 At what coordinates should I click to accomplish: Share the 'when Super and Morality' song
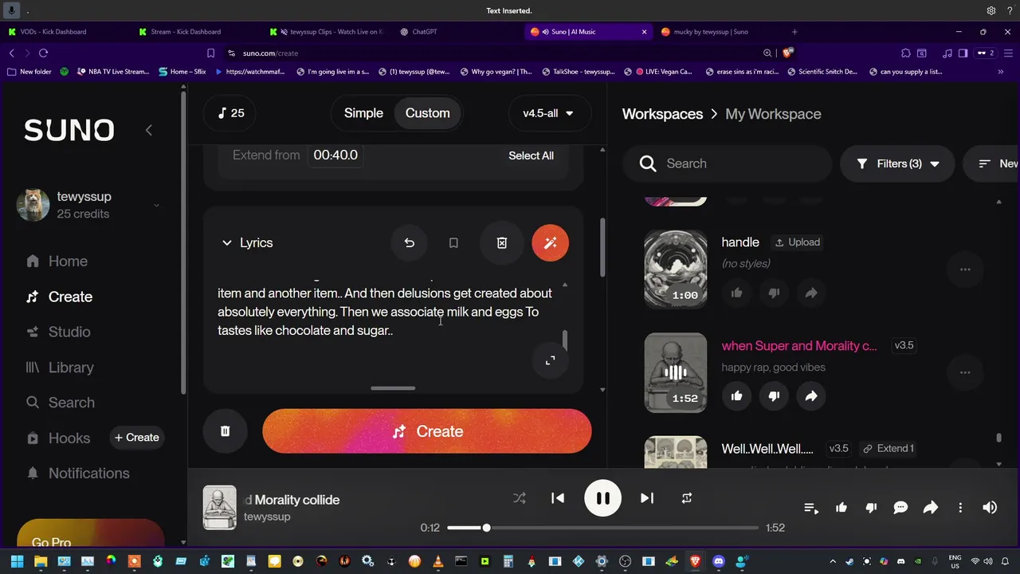pyautogui.click(x=811, y=395)
